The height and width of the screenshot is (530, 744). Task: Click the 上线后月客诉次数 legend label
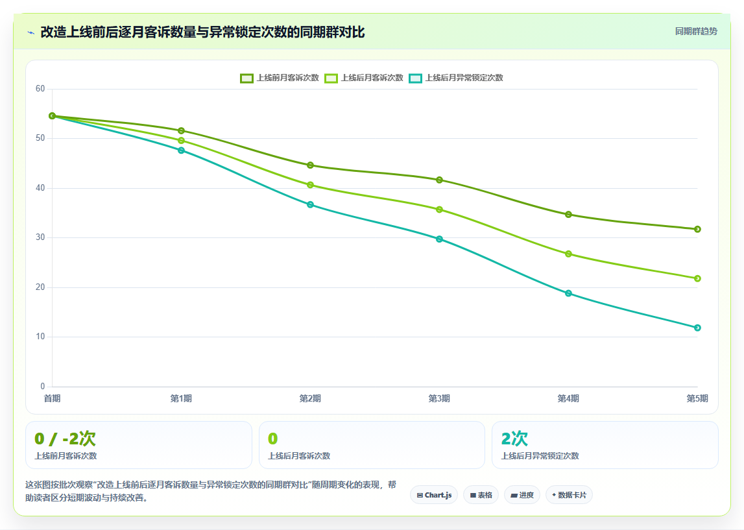pos(372,78)
